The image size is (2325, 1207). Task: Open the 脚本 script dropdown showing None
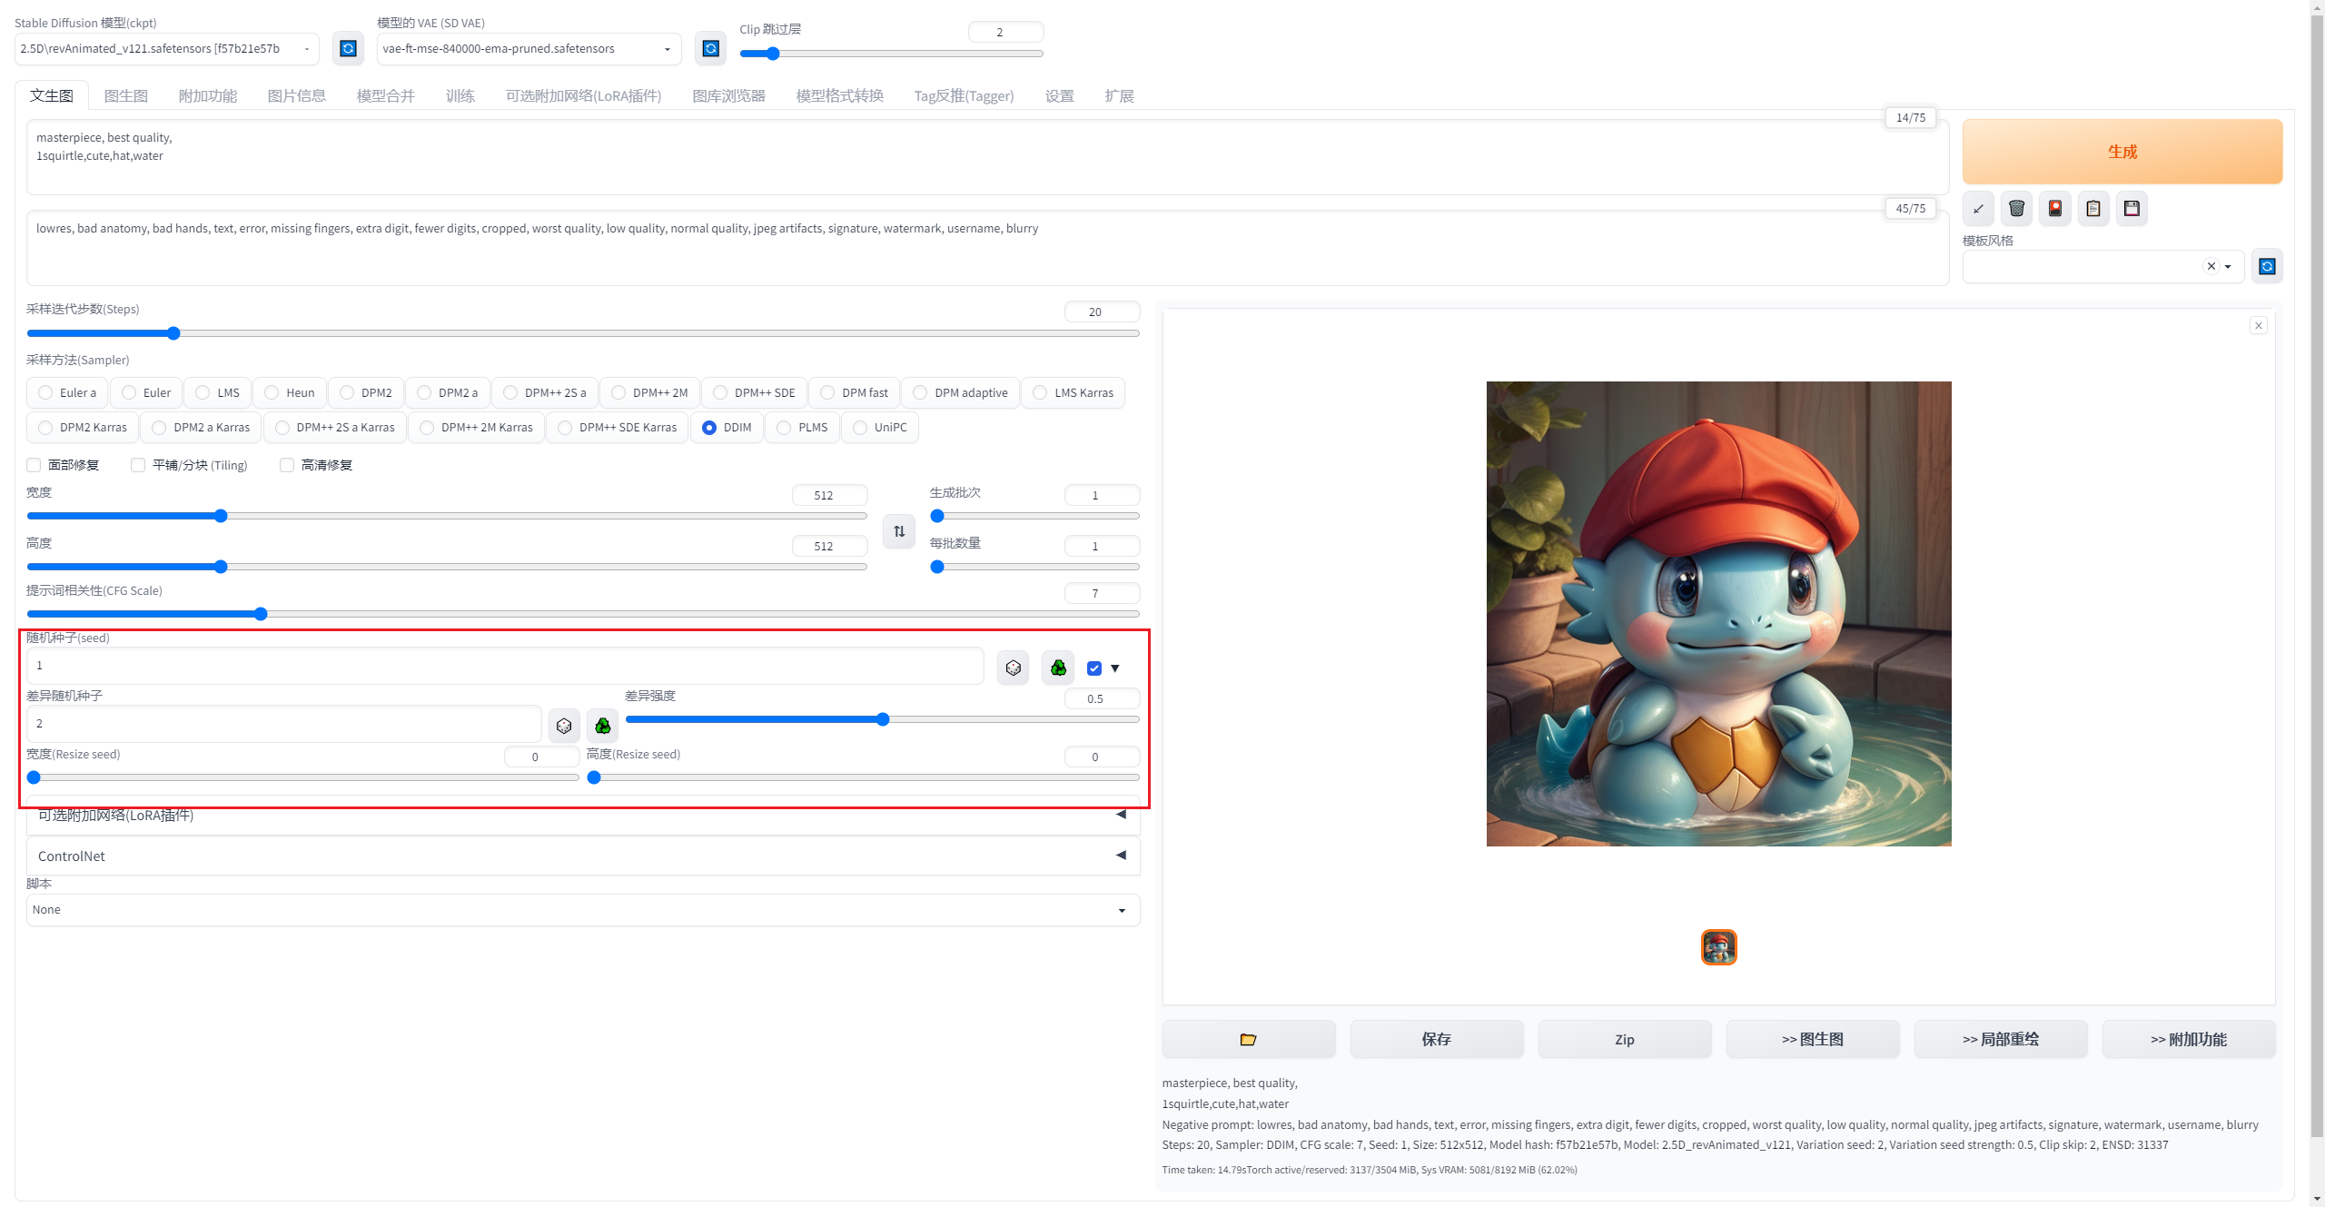coord(582,910)
